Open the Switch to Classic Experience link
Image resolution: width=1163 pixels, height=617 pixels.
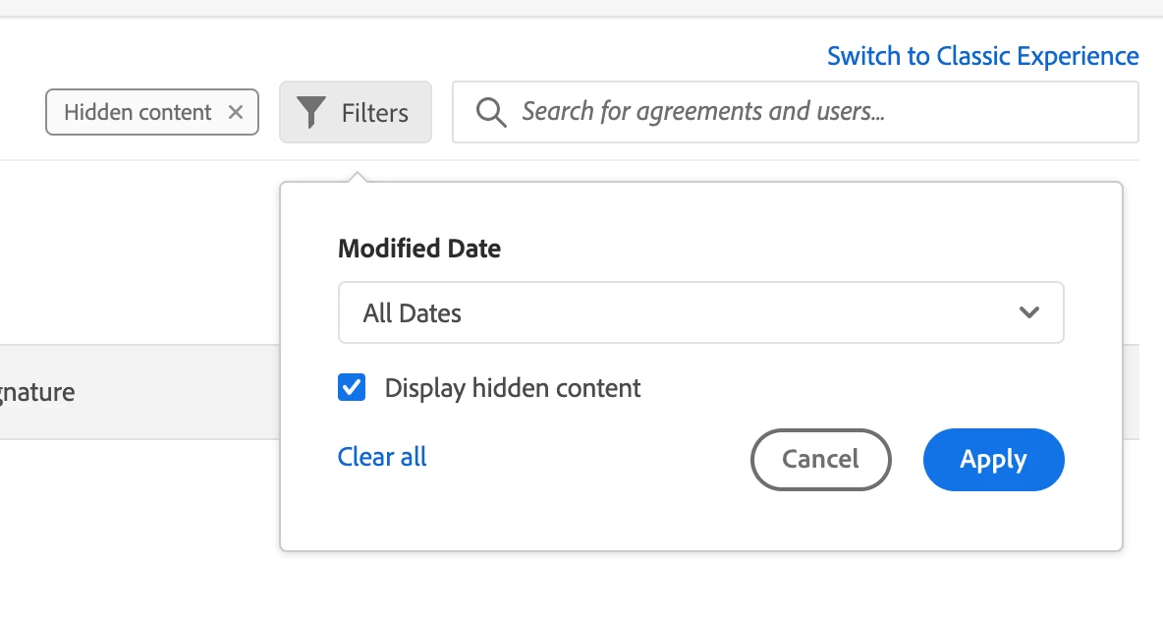982,56
